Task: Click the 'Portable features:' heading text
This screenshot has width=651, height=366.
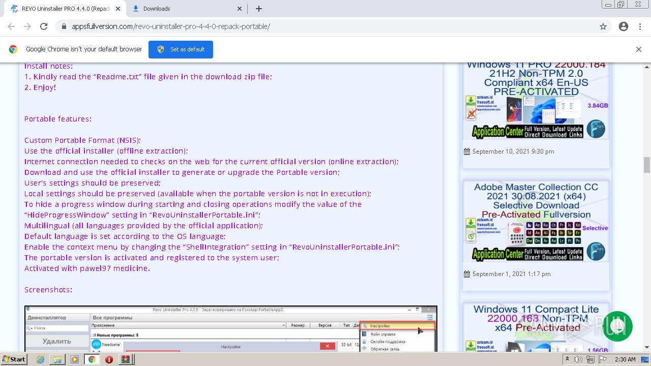Action: click(58, 119)
